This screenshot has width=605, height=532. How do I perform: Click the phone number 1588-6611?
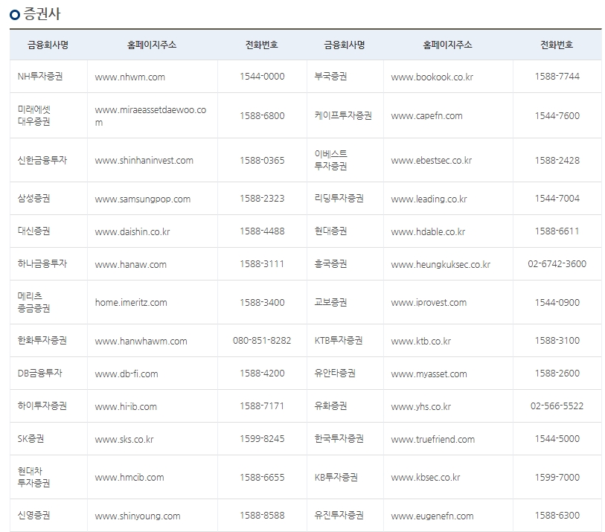coord(557,231)
